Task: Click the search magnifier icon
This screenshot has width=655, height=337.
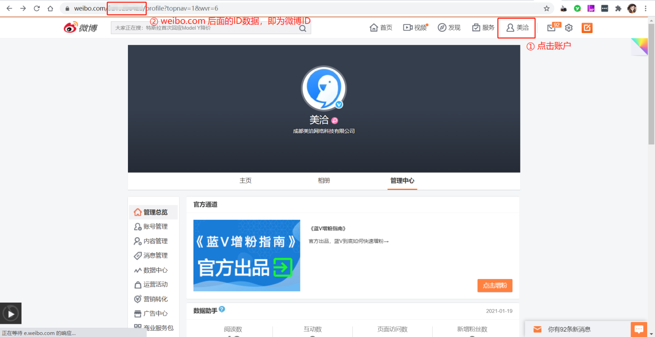Action: 303,28
